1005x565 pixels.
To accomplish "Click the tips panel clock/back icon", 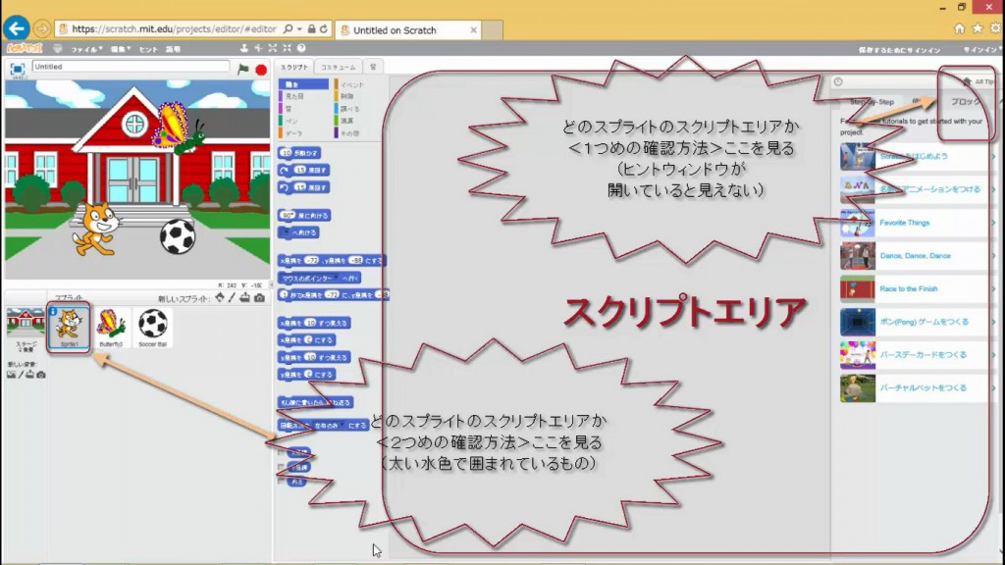I will pos(838,81).
